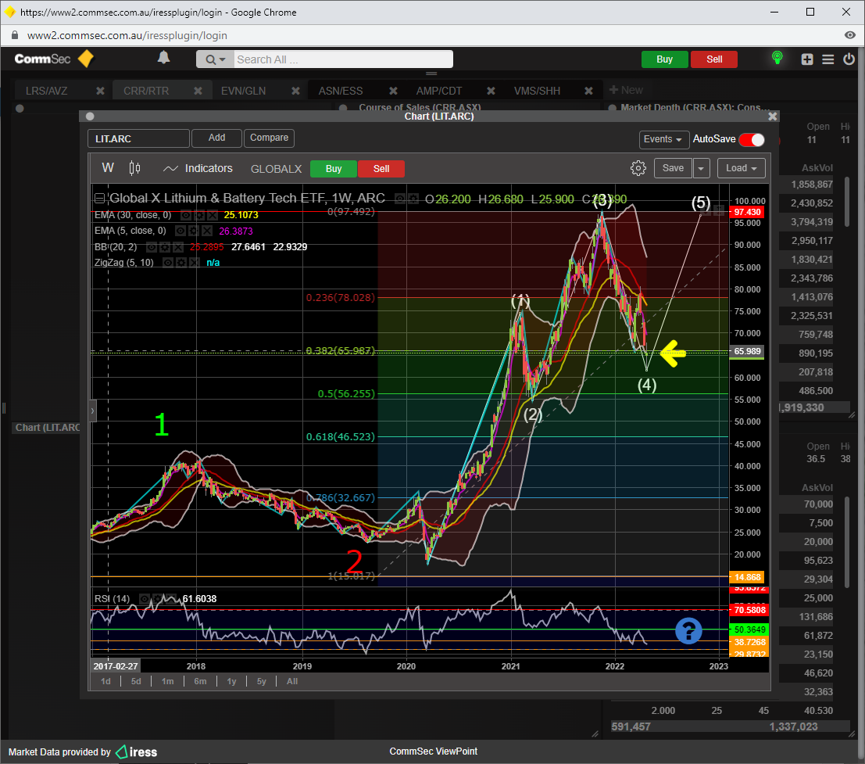Open the candlestick chart type selector
Image resolution: width=865 pixels, height=764 pixels.
click(134, 168)
